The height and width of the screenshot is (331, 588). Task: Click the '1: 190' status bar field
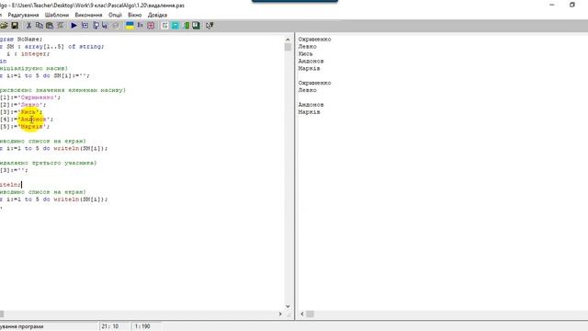click(142, 326)
